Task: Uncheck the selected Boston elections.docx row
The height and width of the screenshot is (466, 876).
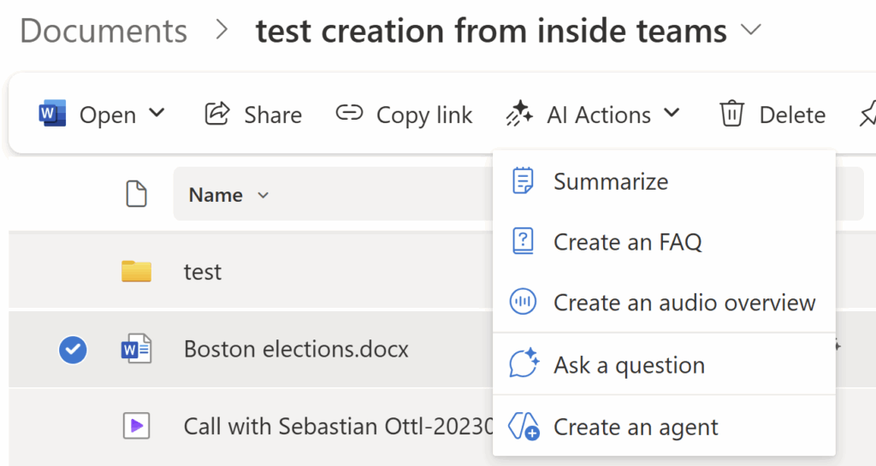Action: (x=73, y=349)
